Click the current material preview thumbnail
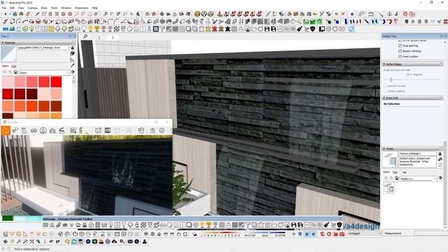Viewport: 448px width, 252px height. point(8,54)
